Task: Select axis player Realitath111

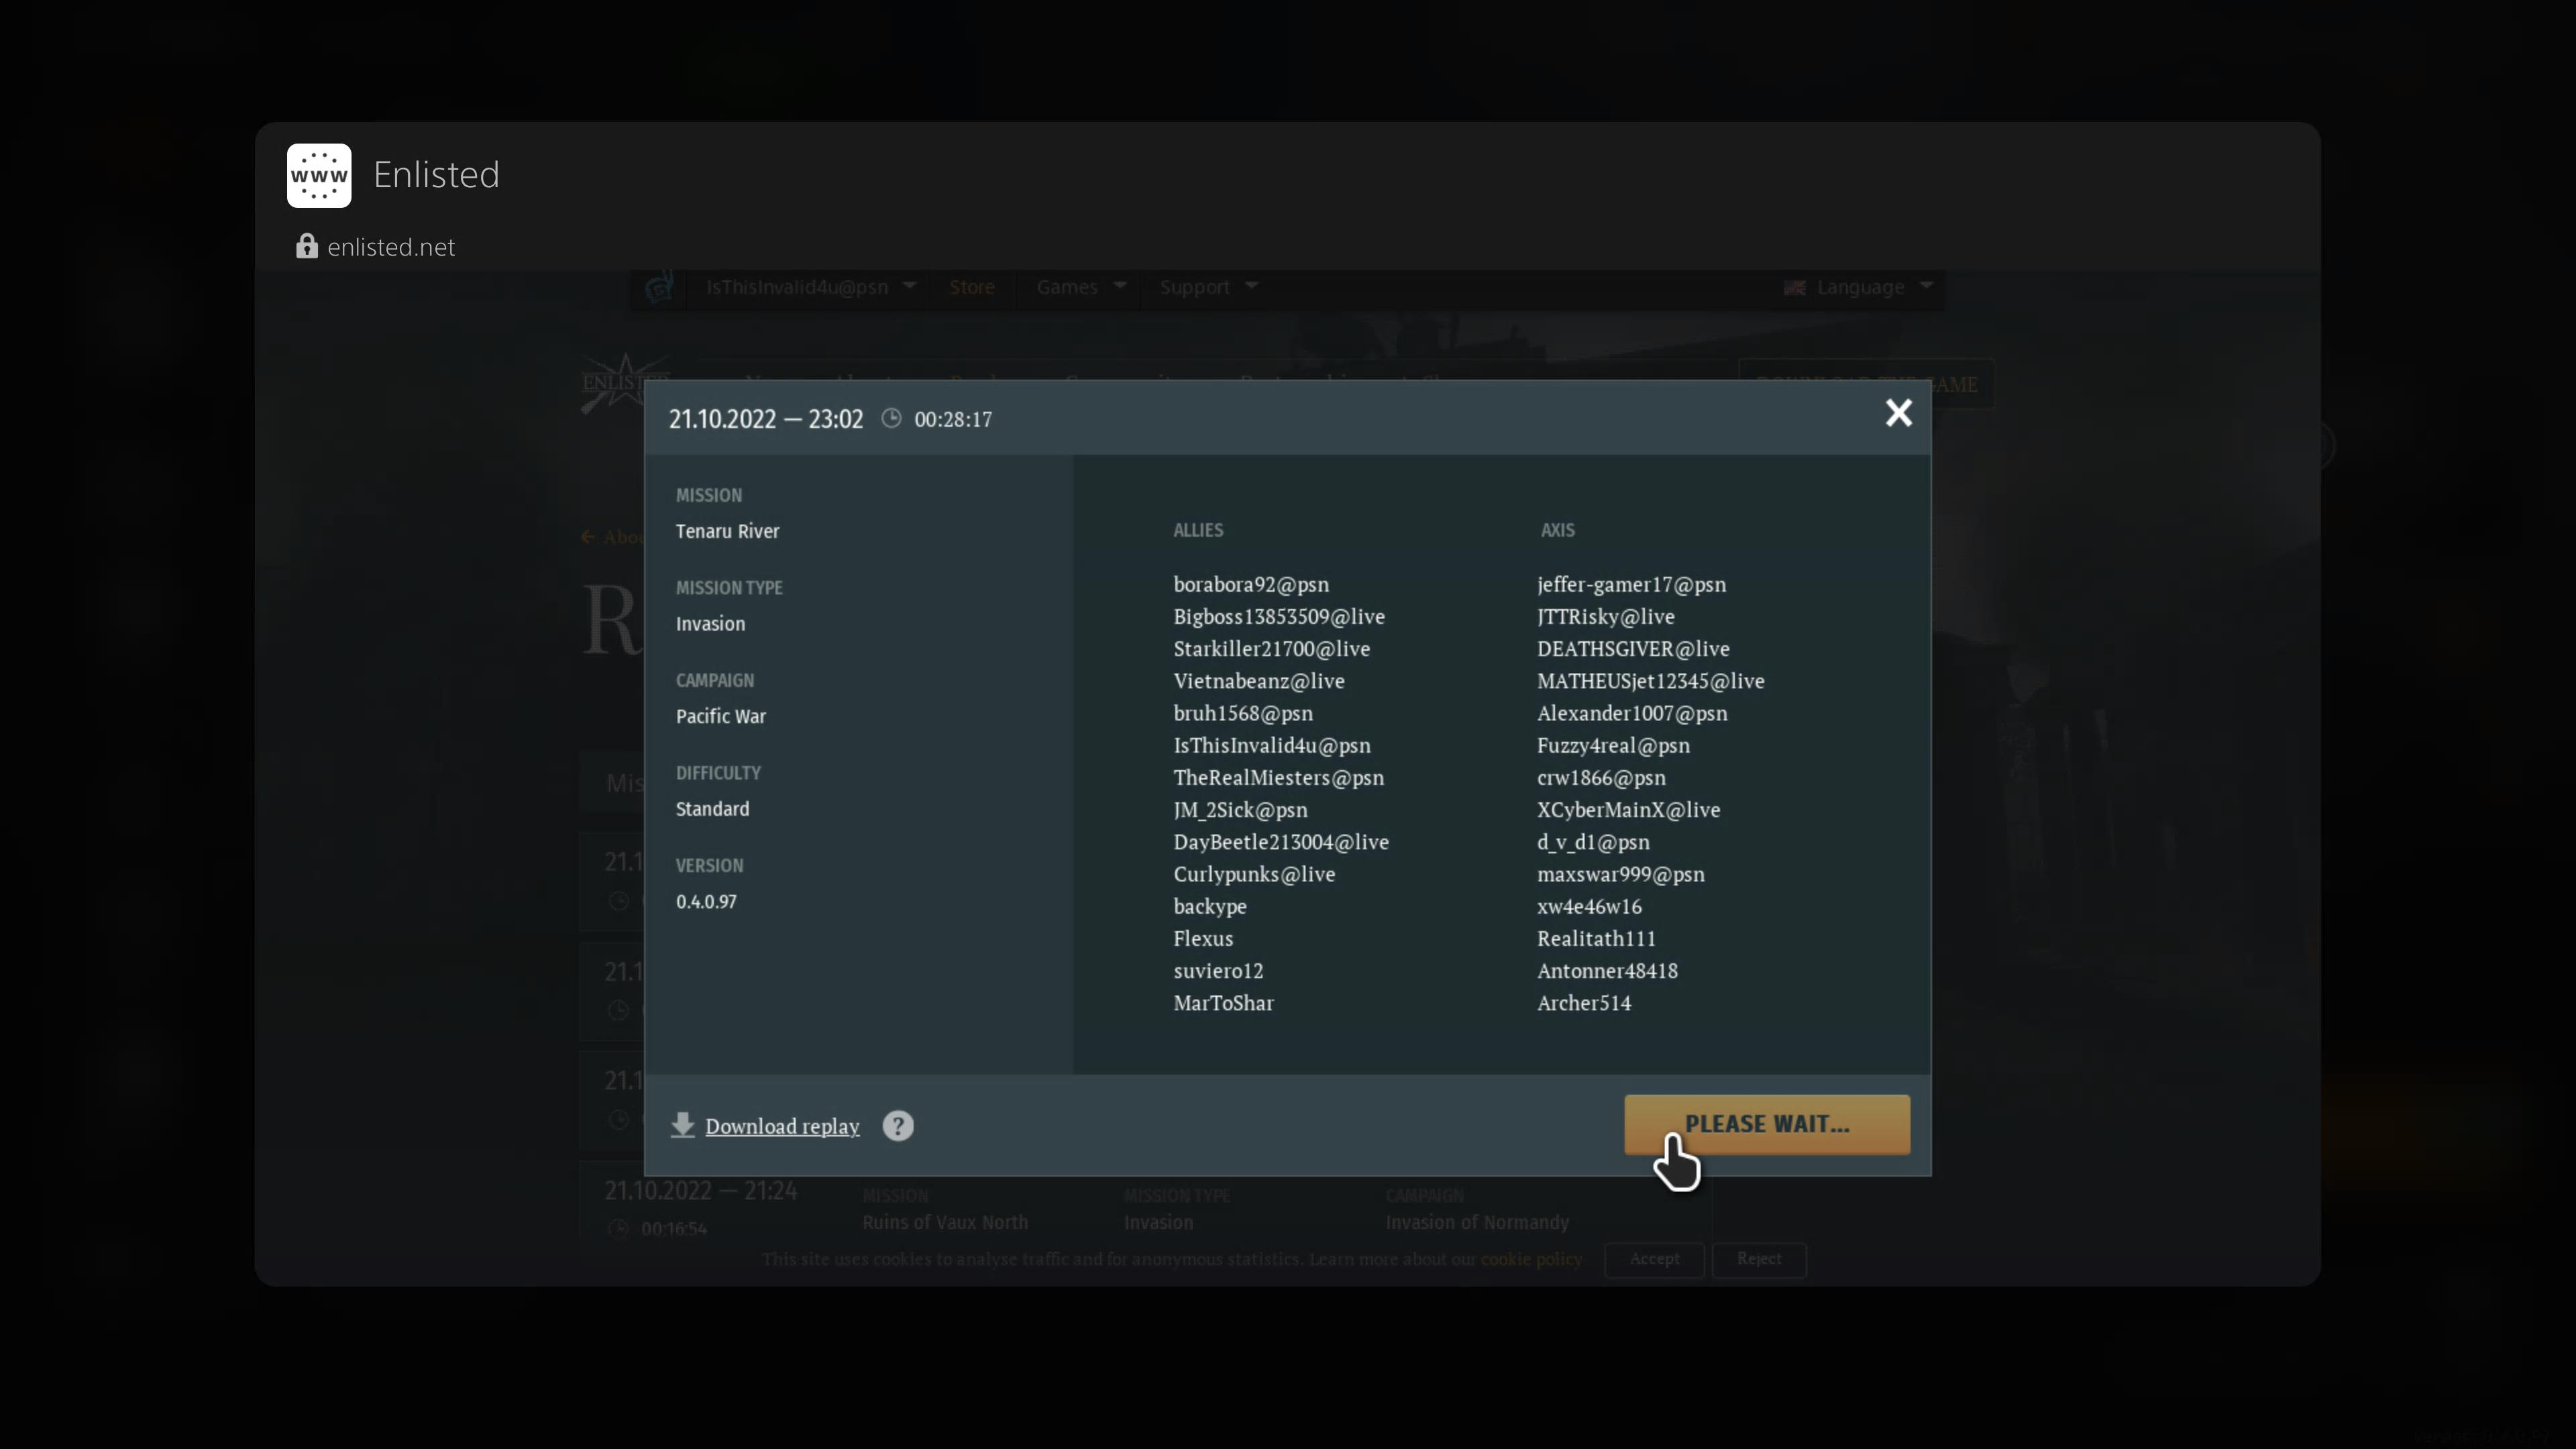Action: [x=1596, y=938]
